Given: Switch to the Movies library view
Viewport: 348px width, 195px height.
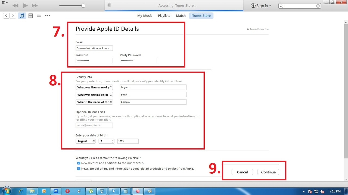Looking at the screenshot, I should (x=30, y=16).
